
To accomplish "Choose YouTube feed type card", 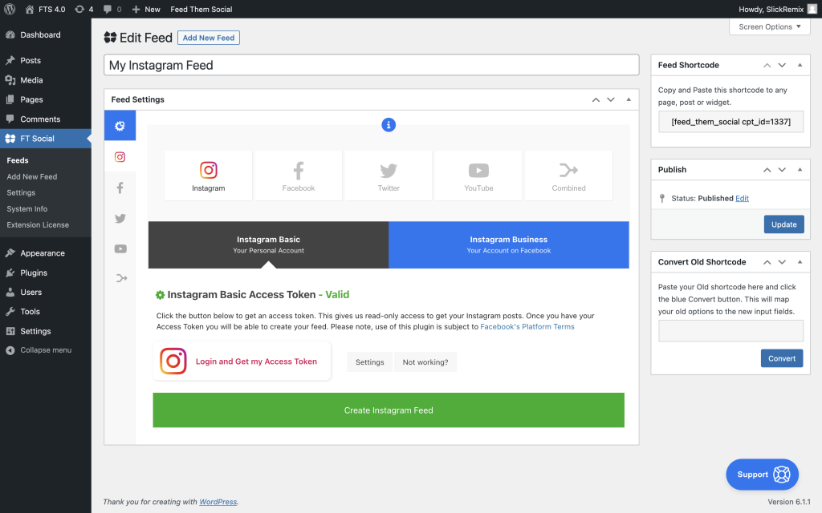I will [x=478, y=176].
